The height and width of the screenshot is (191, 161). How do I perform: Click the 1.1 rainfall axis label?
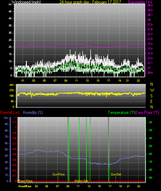tap(15, 122)
